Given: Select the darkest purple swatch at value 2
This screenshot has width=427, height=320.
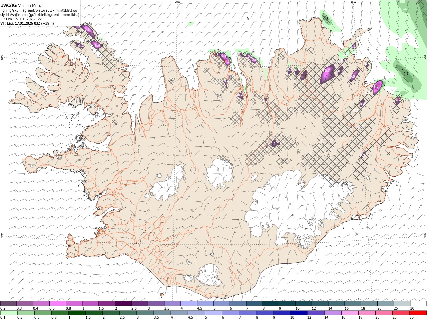Looking at the screenshot, I should (x=123, y=304).
